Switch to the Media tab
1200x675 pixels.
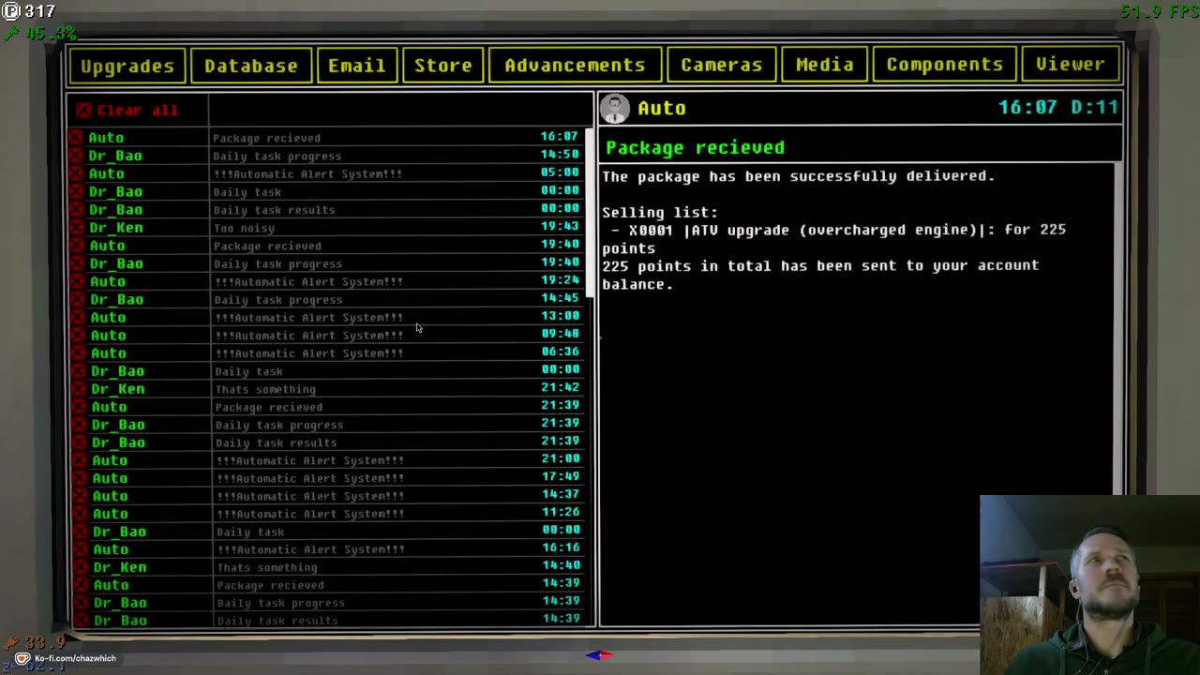(824, 65)
